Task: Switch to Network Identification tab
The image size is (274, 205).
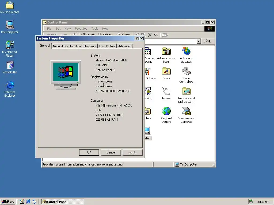Action: pos(67,46)
